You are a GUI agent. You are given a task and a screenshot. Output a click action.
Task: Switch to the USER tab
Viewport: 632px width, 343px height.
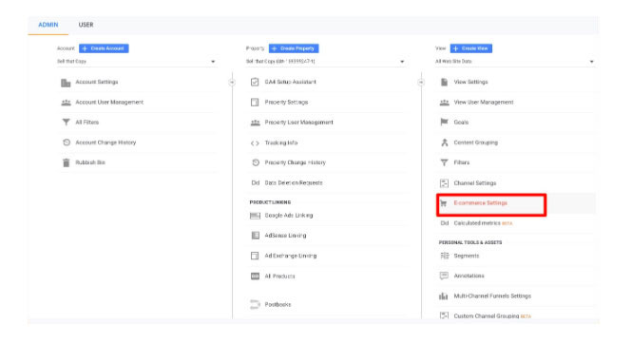click(x=86, y=25)
